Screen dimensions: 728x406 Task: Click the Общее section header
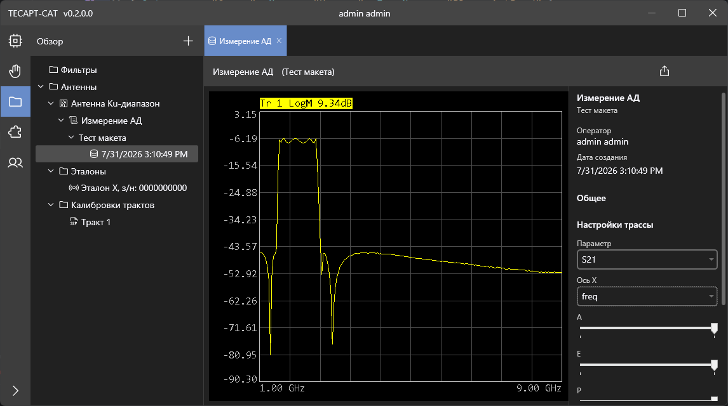591,198
